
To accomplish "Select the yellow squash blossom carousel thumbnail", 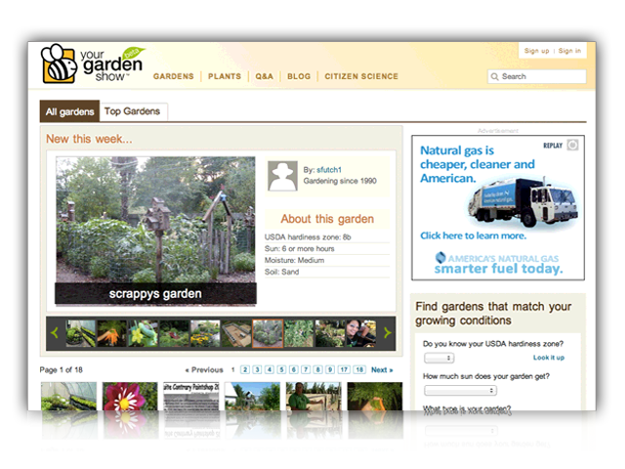I will click(143, 333).
